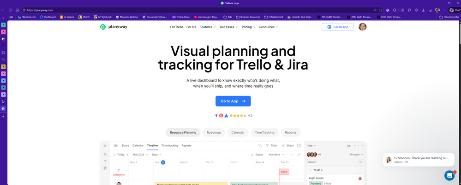Viewport: 461px width, 185px height.
Task: Expand the Pricing dropdown menu
Action: pos(248,27)
